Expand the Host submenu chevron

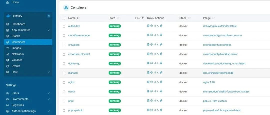[48, 72]
